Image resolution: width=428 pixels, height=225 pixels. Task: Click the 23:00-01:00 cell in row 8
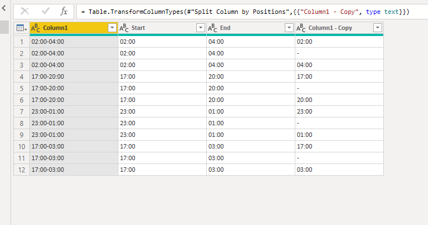(74, 123)
